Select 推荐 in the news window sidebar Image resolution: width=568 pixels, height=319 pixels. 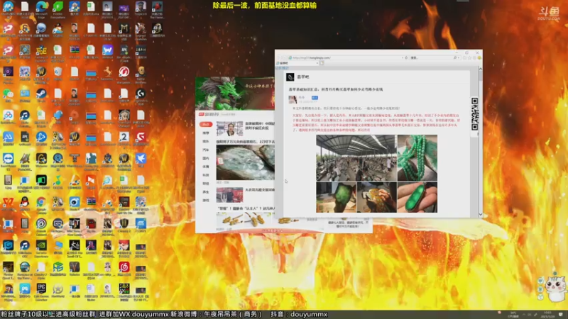[206, 133]
